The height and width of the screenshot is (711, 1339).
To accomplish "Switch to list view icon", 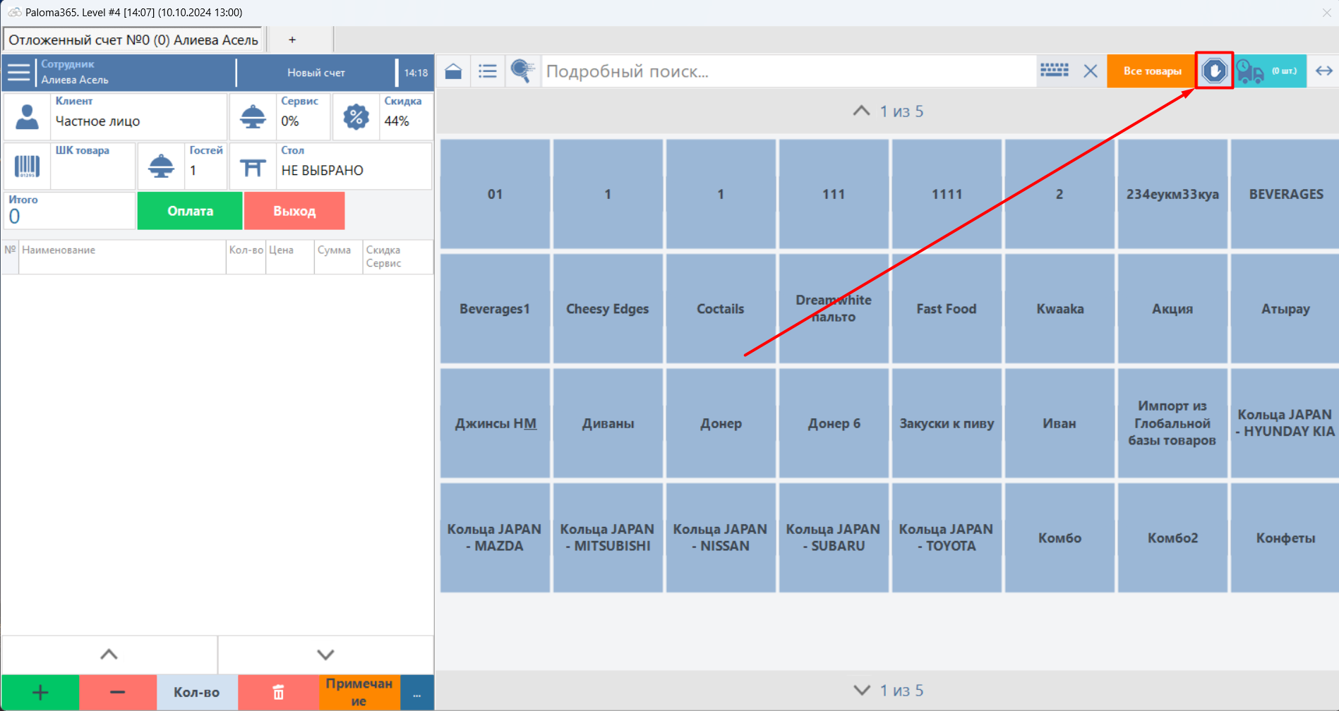I will (487, 71).
